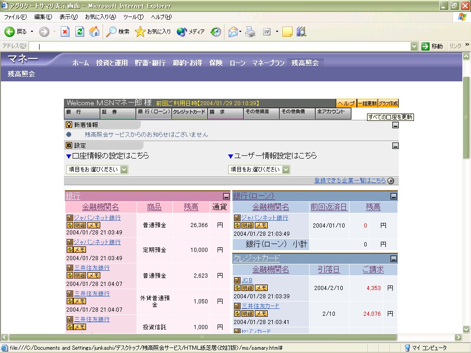Select the 全アカウント tab

[x=333, y=114]
